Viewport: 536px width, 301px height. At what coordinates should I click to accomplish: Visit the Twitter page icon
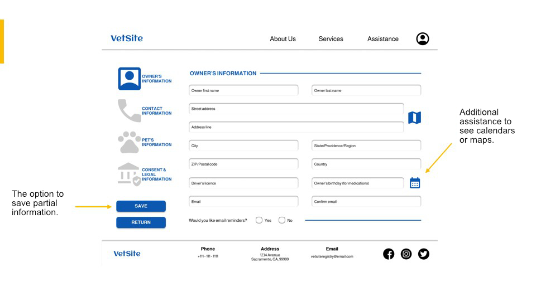click(x=424, y=254)
